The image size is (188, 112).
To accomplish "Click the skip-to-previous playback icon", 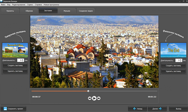I will [x=89, y=98].
